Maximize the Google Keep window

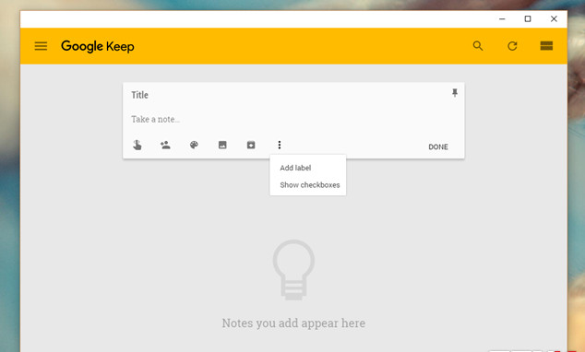pyautogui.click(x=528, y=19)
